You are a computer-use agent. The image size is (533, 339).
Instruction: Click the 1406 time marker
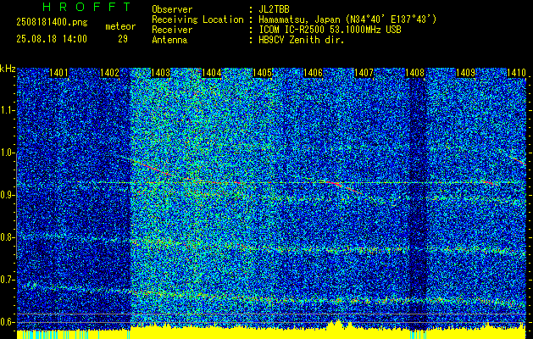click(x=313, y=73)
